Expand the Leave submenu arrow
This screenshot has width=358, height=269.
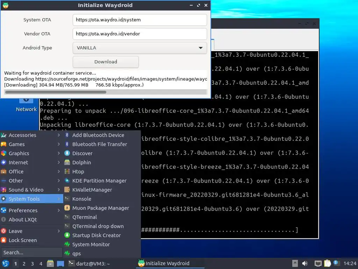[59, 231]
